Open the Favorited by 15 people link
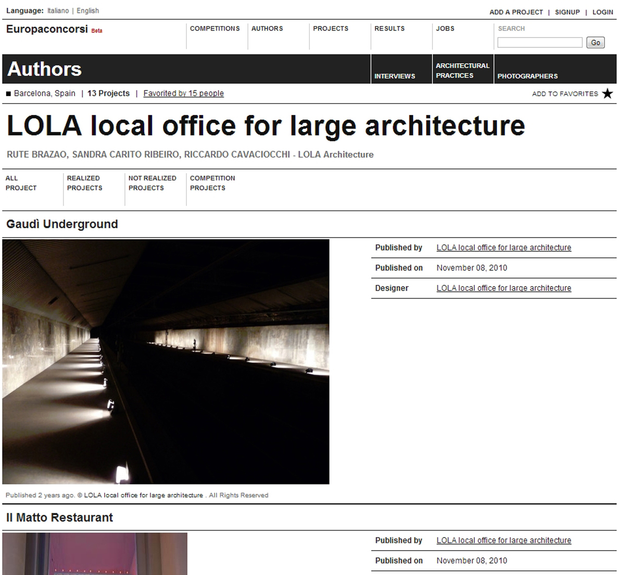The width and height of the screenshot is (619, 575). (184, 94)
